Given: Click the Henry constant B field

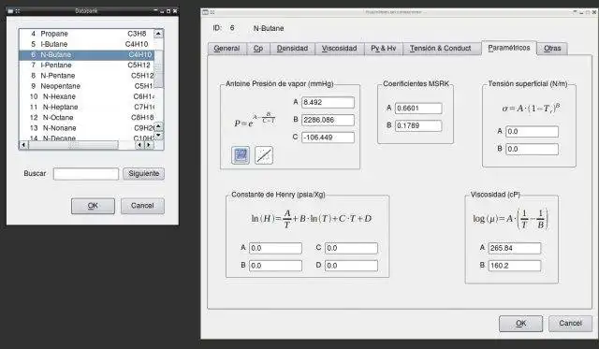Looking at the screenshot, I should click(x=275, y=266).
